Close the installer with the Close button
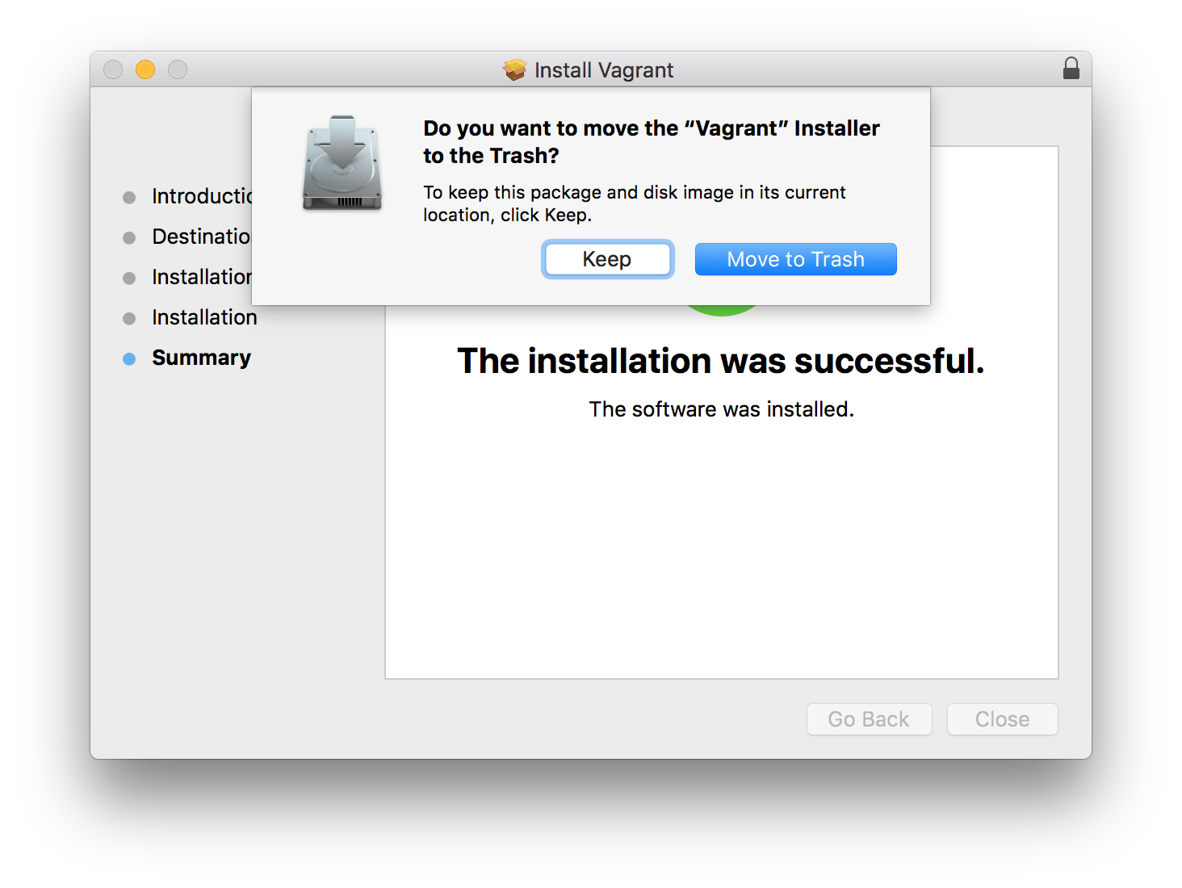This screenshot has height=888, width=1182. coord(1002,718)
